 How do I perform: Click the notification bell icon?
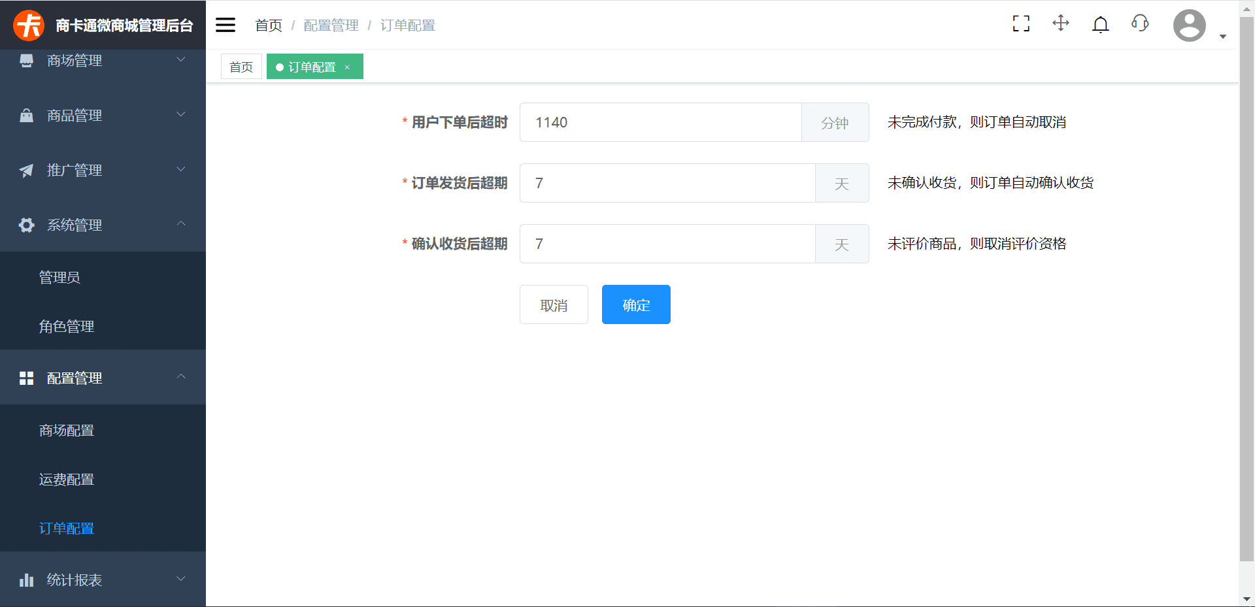click(x=1100, y=24)
